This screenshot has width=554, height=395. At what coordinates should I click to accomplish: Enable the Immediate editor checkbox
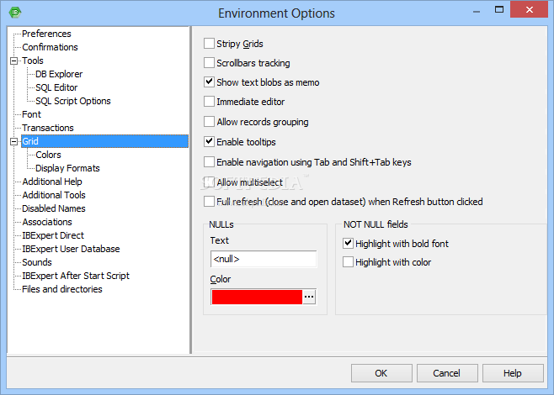point(209,102)
